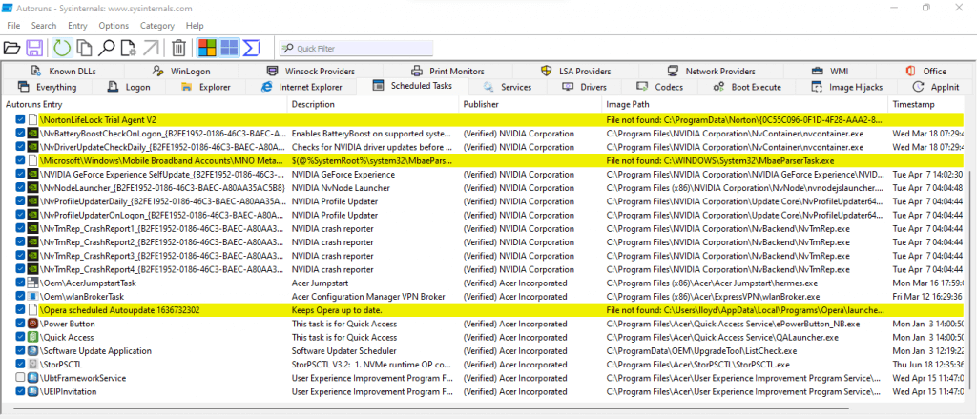Viewport: 977px width, 419px height.
Task: Click the Save floppy disk icon
Action: coord(34,48)
